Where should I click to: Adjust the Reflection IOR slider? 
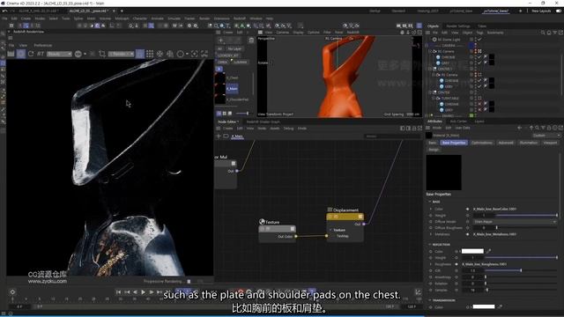(521, 270)
